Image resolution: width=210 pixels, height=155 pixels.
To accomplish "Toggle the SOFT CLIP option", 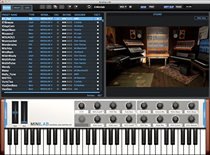I will point(169,7).
